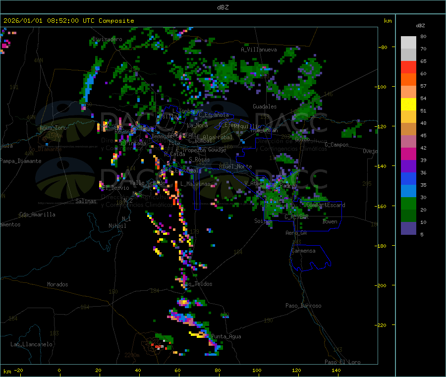Select the 30 dBZ light blue swatch
This screenshot has width=446, height=377.
point(408,191)
